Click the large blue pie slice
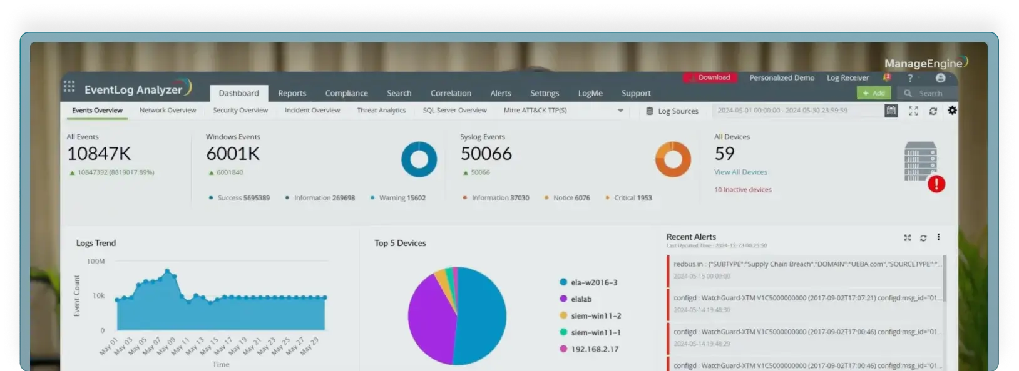Image resolution: width=1019 pixels, height=371 pixels. 482,315
